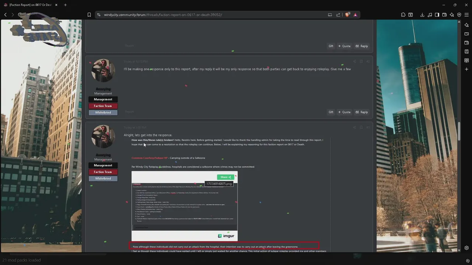Click the tab search icon beside extensions
472x265 pixels.
point(410,15)
